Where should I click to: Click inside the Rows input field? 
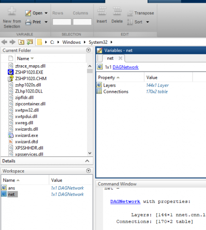coord(62,22)
